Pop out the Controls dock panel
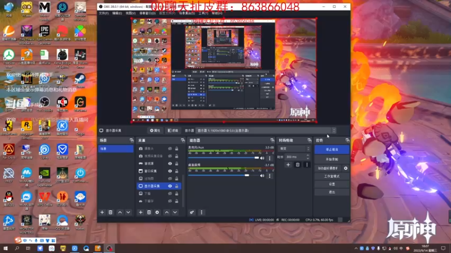This screenshot has width=451, height=253. [x=347, y=140]
